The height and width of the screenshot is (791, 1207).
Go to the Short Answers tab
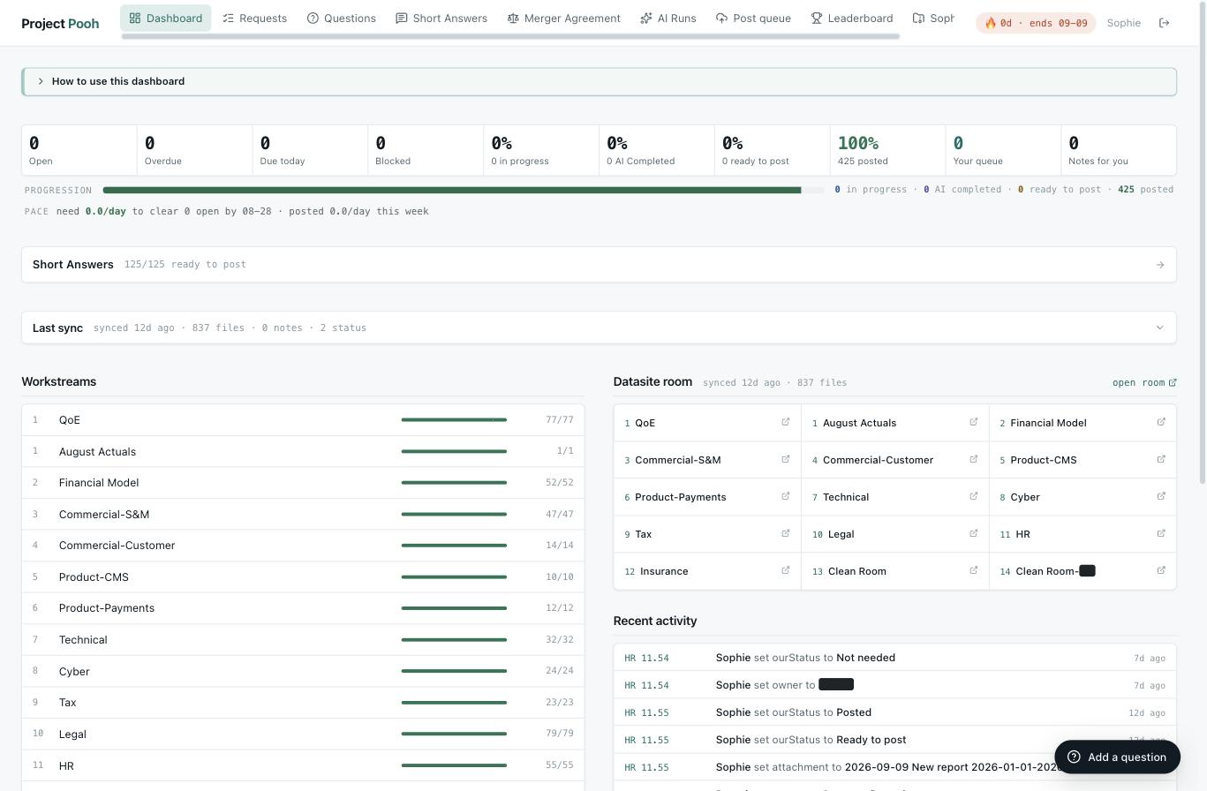pyautogui.click(x=441, y=18)
